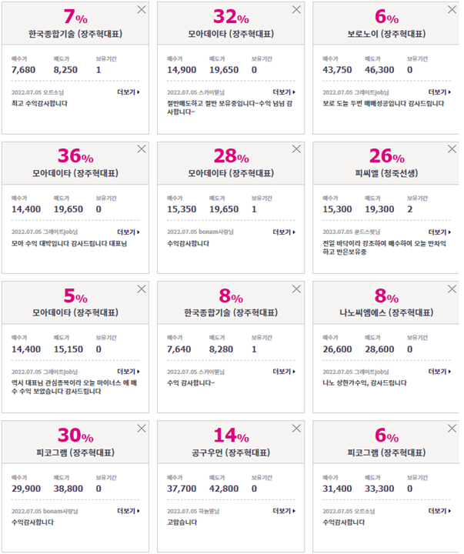Image resolution: width=464 pixels, height=554 pixels.
Task: Close the 30% 피코그램 card
Action: click(142, 429)
